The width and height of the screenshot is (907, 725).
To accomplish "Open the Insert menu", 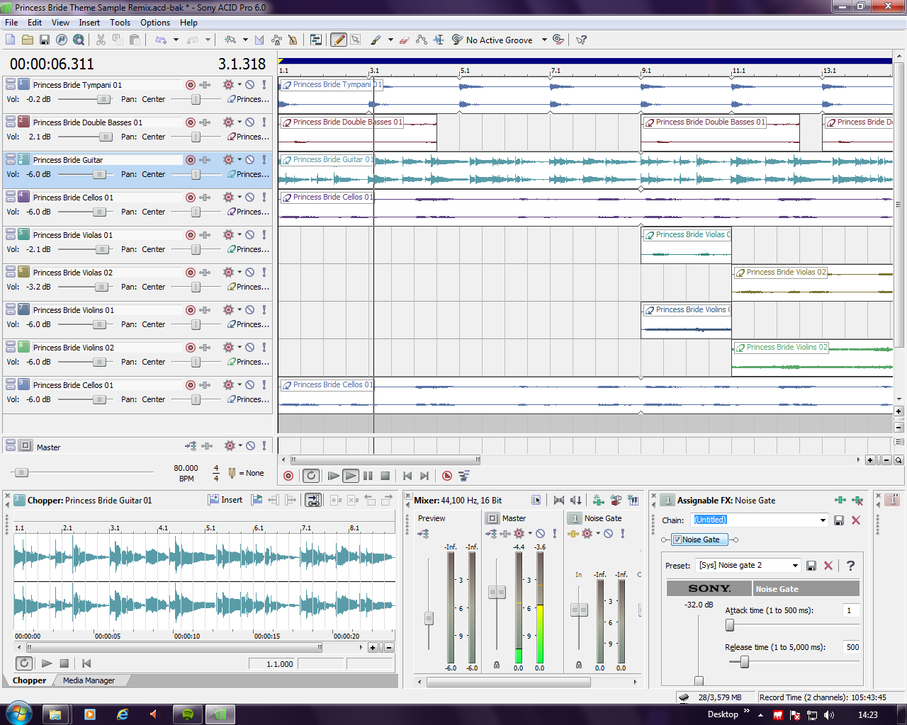I will 89,23.
